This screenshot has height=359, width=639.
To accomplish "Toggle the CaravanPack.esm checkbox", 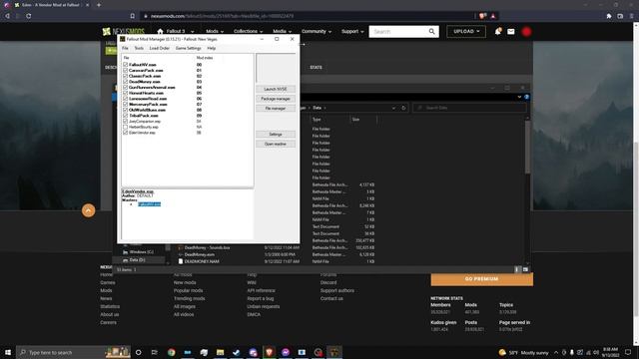I will [125, 70].
